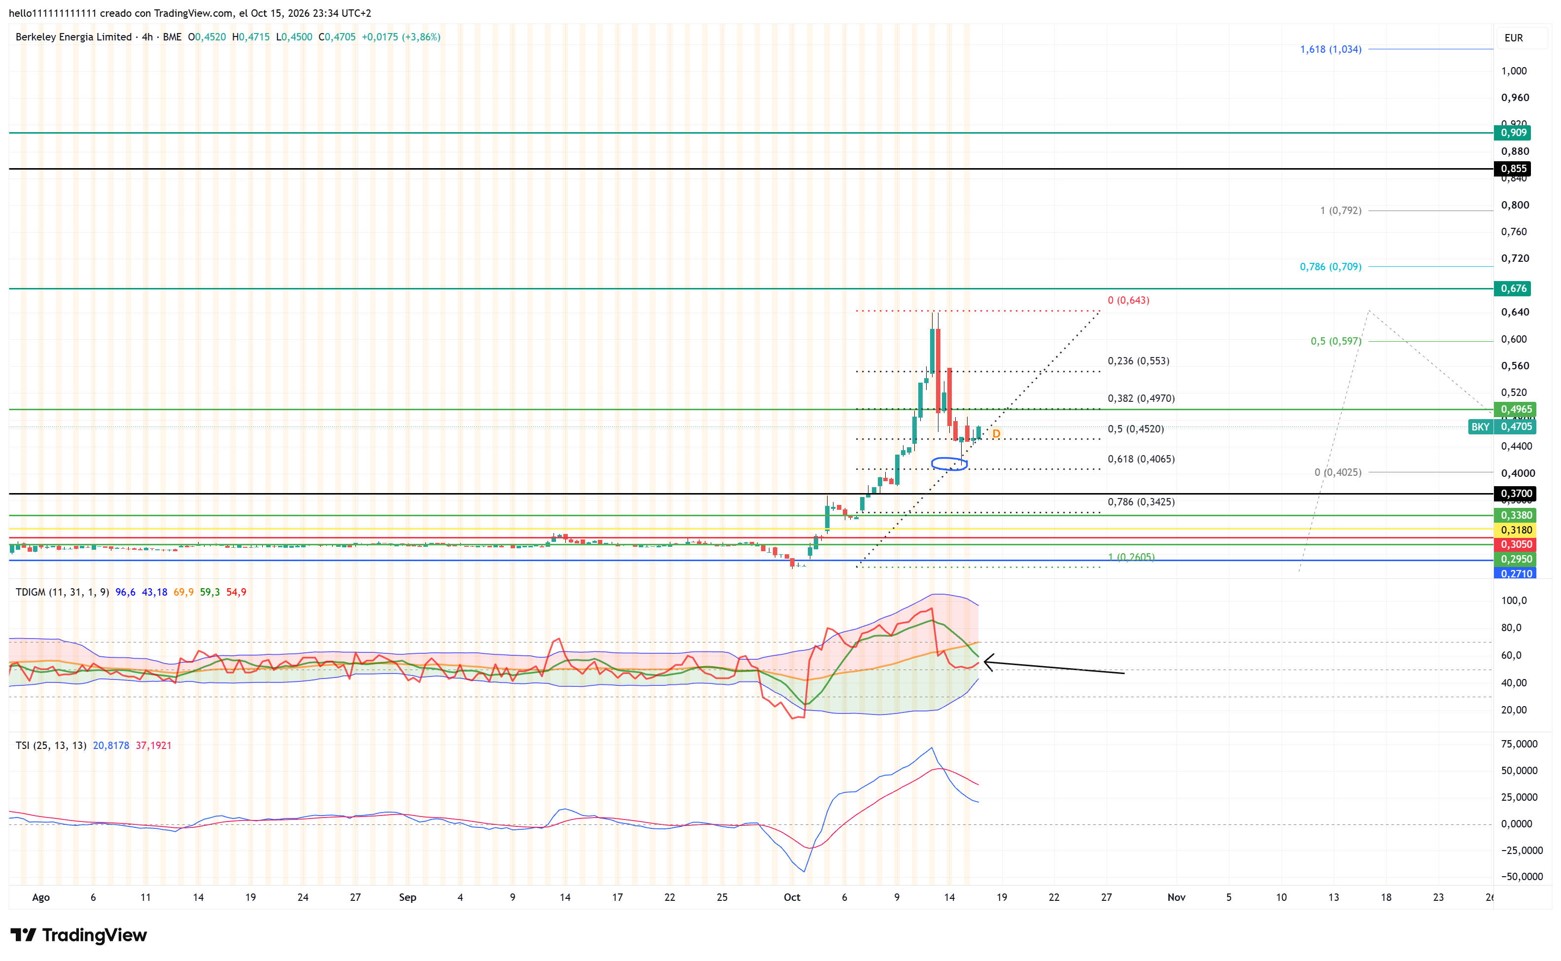Click the TradingView logo at bottom left

(79, 934)
